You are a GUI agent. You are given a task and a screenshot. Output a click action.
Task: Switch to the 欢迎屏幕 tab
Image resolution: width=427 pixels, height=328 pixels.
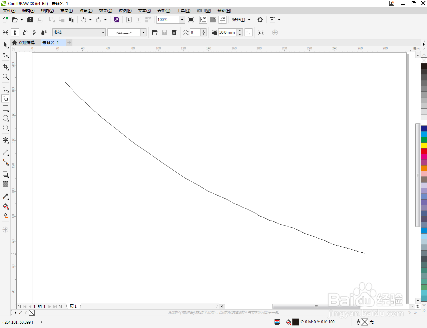click(24, 42)
